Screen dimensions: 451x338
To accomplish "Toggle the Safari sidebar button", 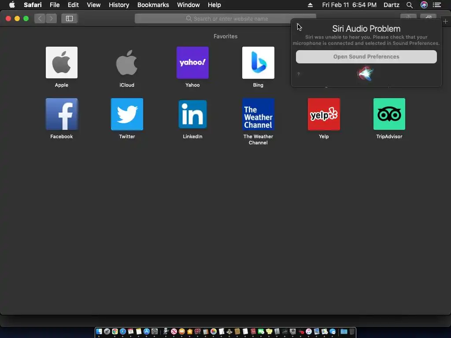I will point(69,18).
